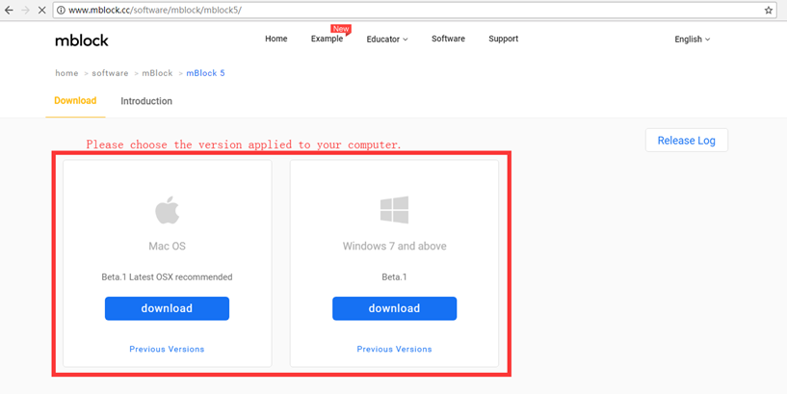Follow the 'home' breadcrumb link
The image size is (787, 394).
[66, 73]
